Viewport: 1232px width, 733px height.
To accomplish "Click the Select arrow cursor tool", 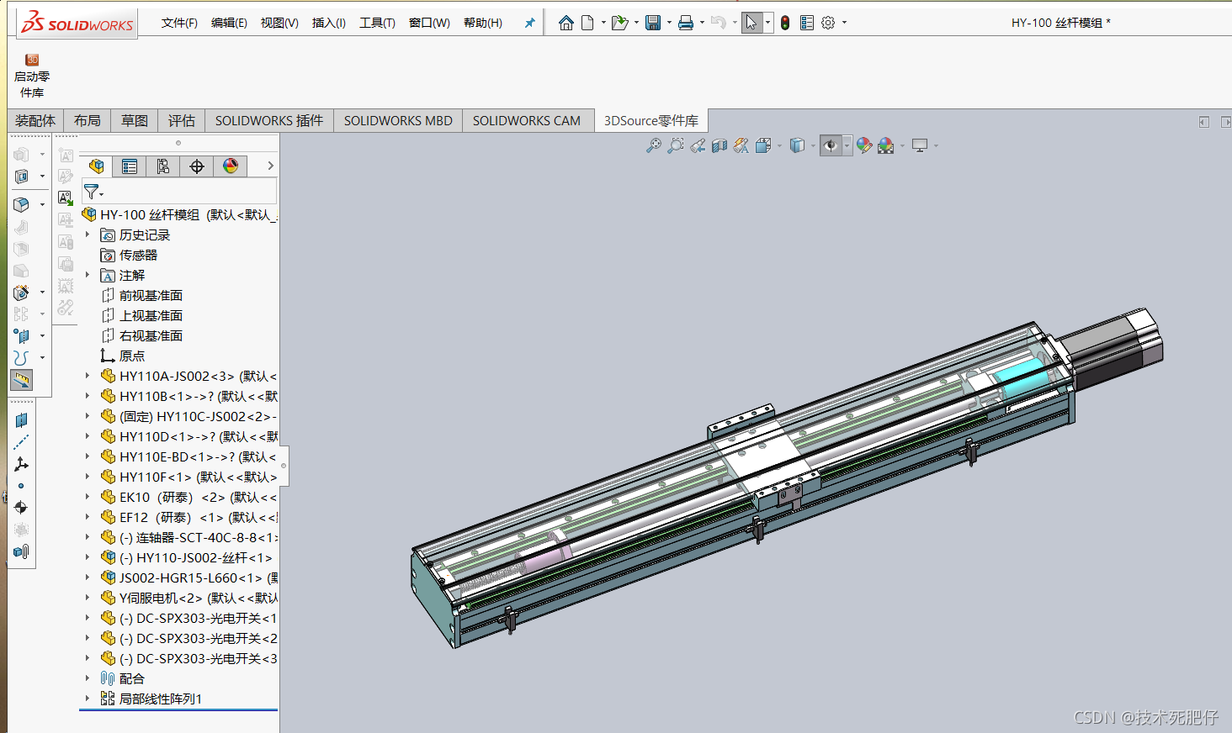I will click(x=751, y=23).
